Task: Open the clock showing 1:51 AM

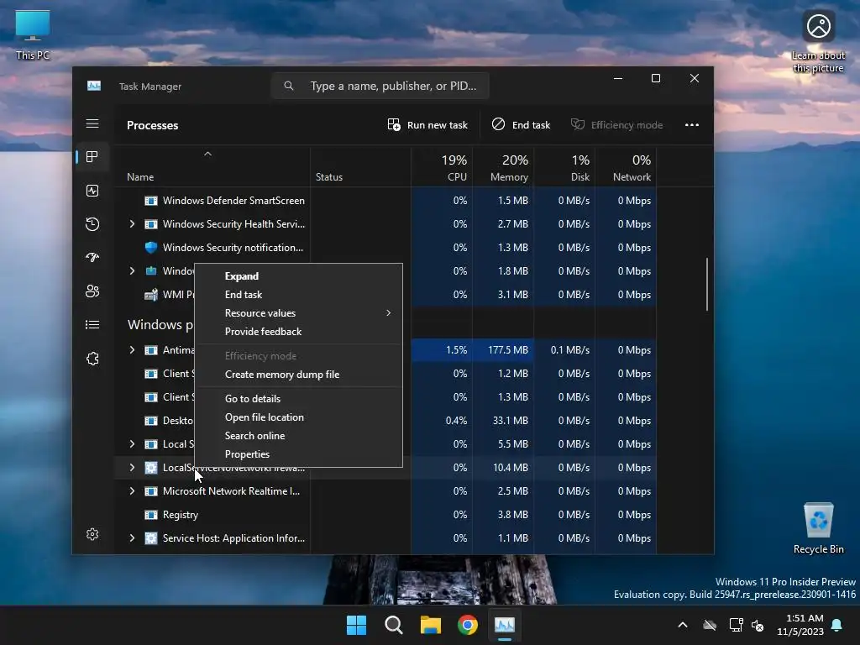Action: pos(800,625)
